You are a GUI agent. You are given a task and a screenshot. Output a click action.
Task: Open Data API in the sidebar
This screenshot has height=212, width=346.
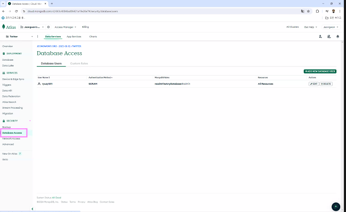coord(7,91)
